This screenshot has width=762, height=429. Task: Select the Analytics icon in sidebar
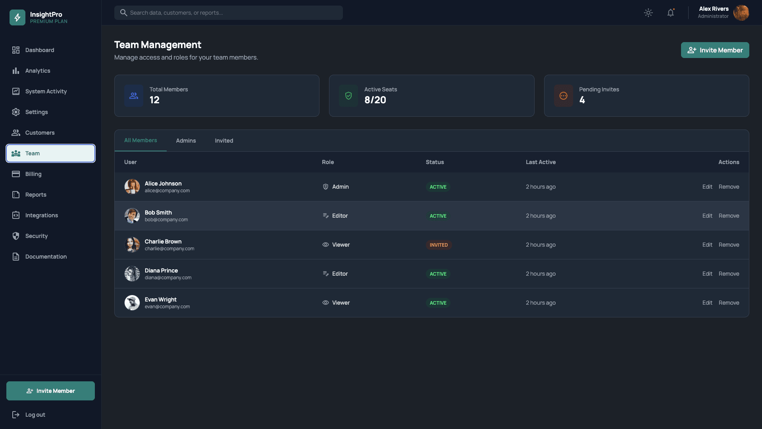click(x=16, y=71)
